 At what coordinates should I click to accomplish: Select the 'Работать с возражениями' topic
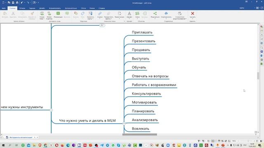point(154,85)
